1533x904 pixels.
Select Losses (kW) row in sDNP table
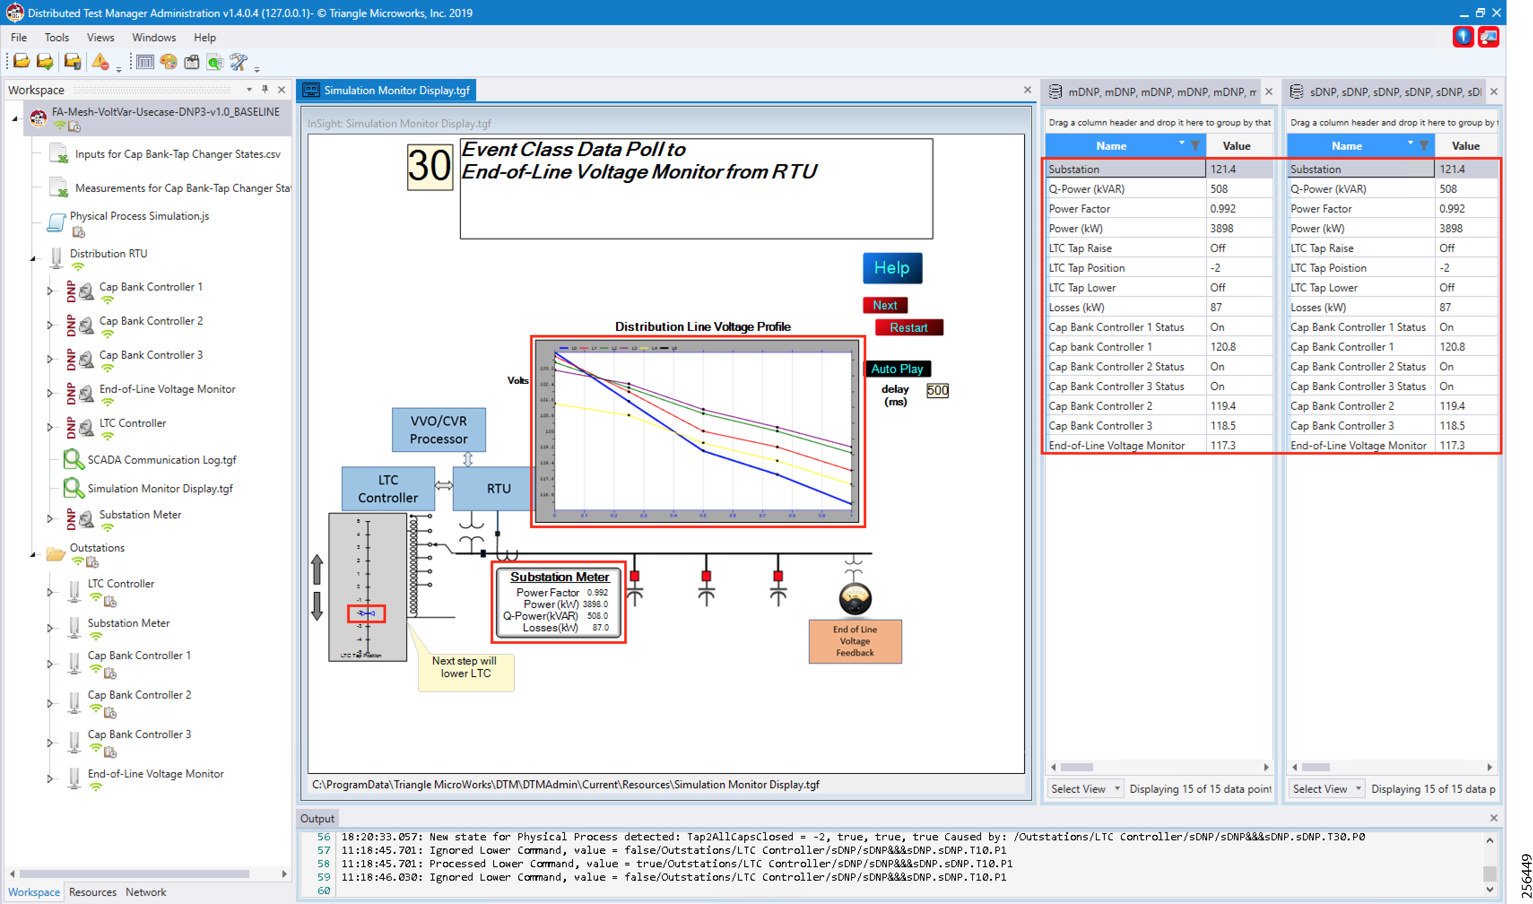1392,308
